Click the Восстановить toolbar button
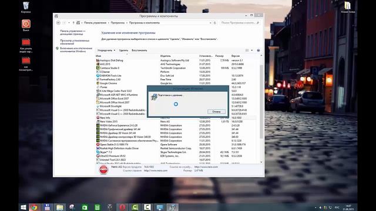Image resolution: width=376 pixels, height=211 pixels. click(139, 50)
